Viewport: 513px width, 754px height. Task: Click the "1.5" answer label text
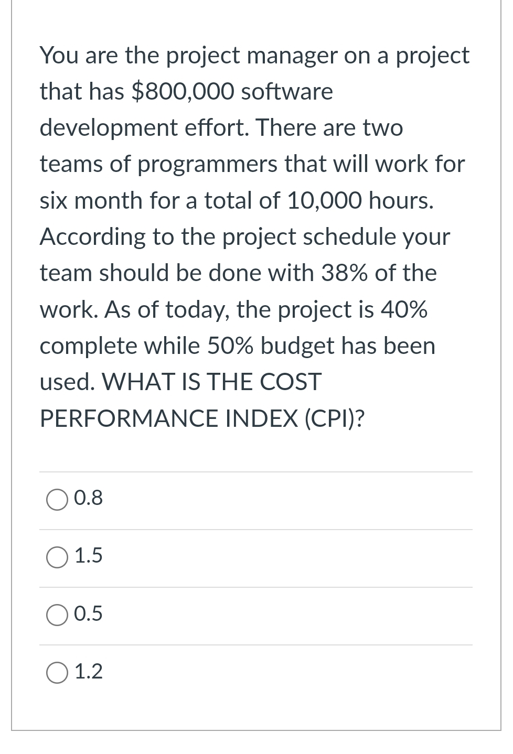tap(89, 556)
